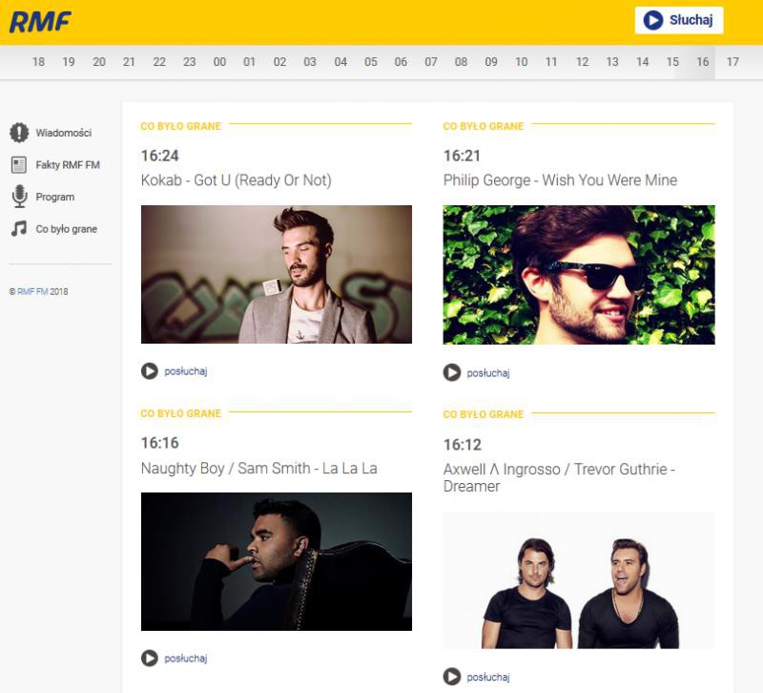Open the Wiadomości menu item
This screenshot has width=763, height=693.
point(64,133)
